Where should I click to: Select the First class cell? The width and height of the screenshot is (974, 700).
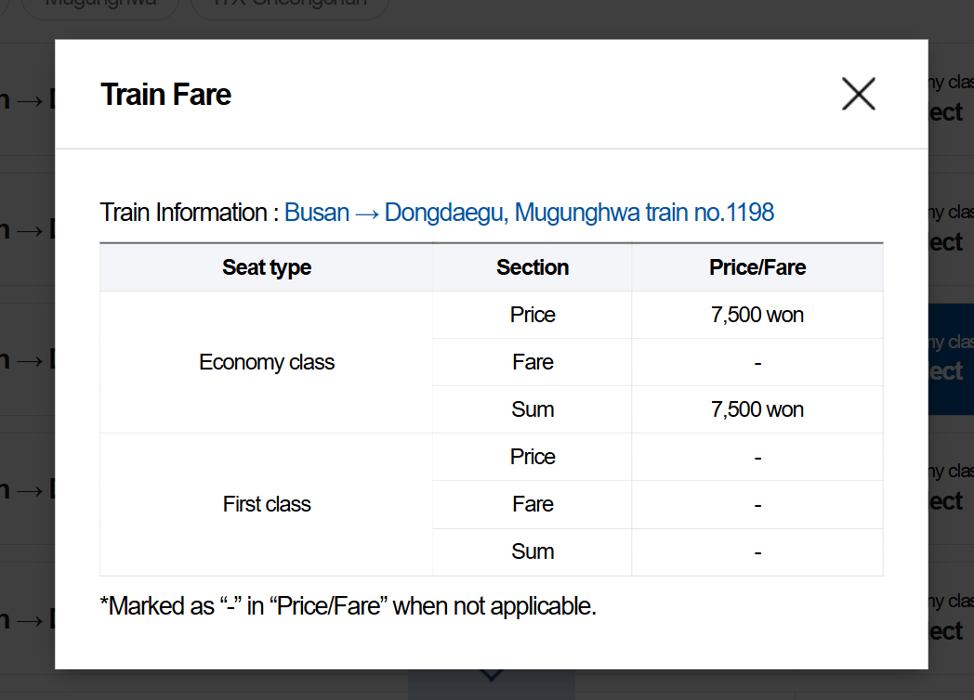tap(267, 504)
